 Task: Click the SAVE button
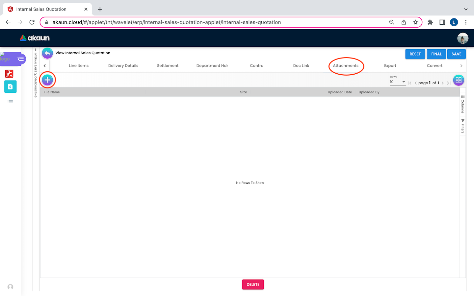tap(457, 54)
